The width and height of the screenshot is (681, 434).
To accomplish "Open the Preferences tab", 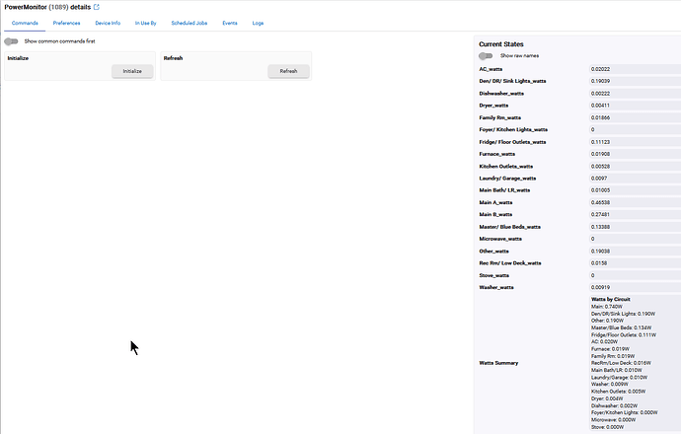I will (x=67, y=22).
